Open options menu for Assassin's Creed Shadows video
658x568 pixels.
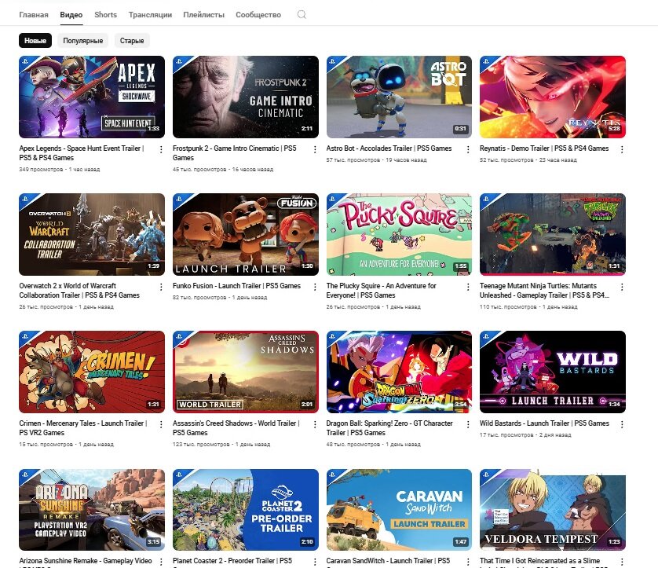click(x=315, y=424)
